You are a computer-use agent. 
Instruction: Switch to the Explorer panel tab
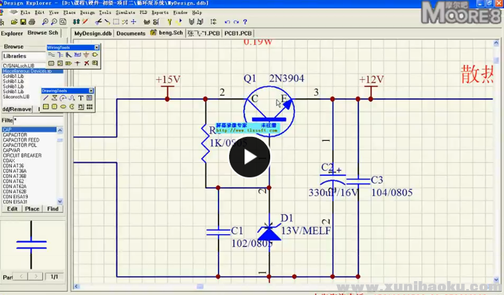pyautogui.click(x=12, y=32)
